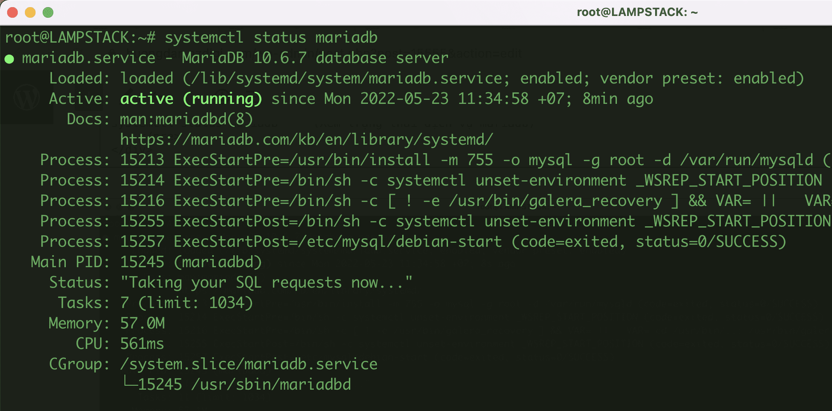Click the man:mariadbd(8) Docs reference
832x411 pixels.
click(186, 119)
